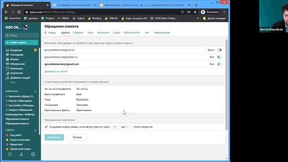Switch to Jira tab
Viewport: 288px width, 162px height.
click(x=147, y=33)
